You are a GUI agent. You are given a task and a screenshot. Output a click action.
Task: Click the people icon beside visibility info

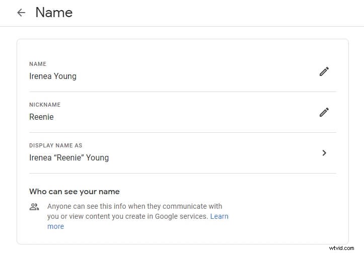click(x=34, y=207)
